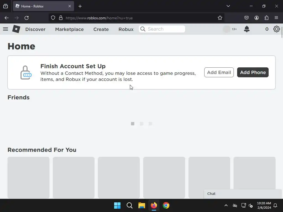Open File Explorer from taskbar
The width and height of the screenshot is (283, 212).
[142, 205]
